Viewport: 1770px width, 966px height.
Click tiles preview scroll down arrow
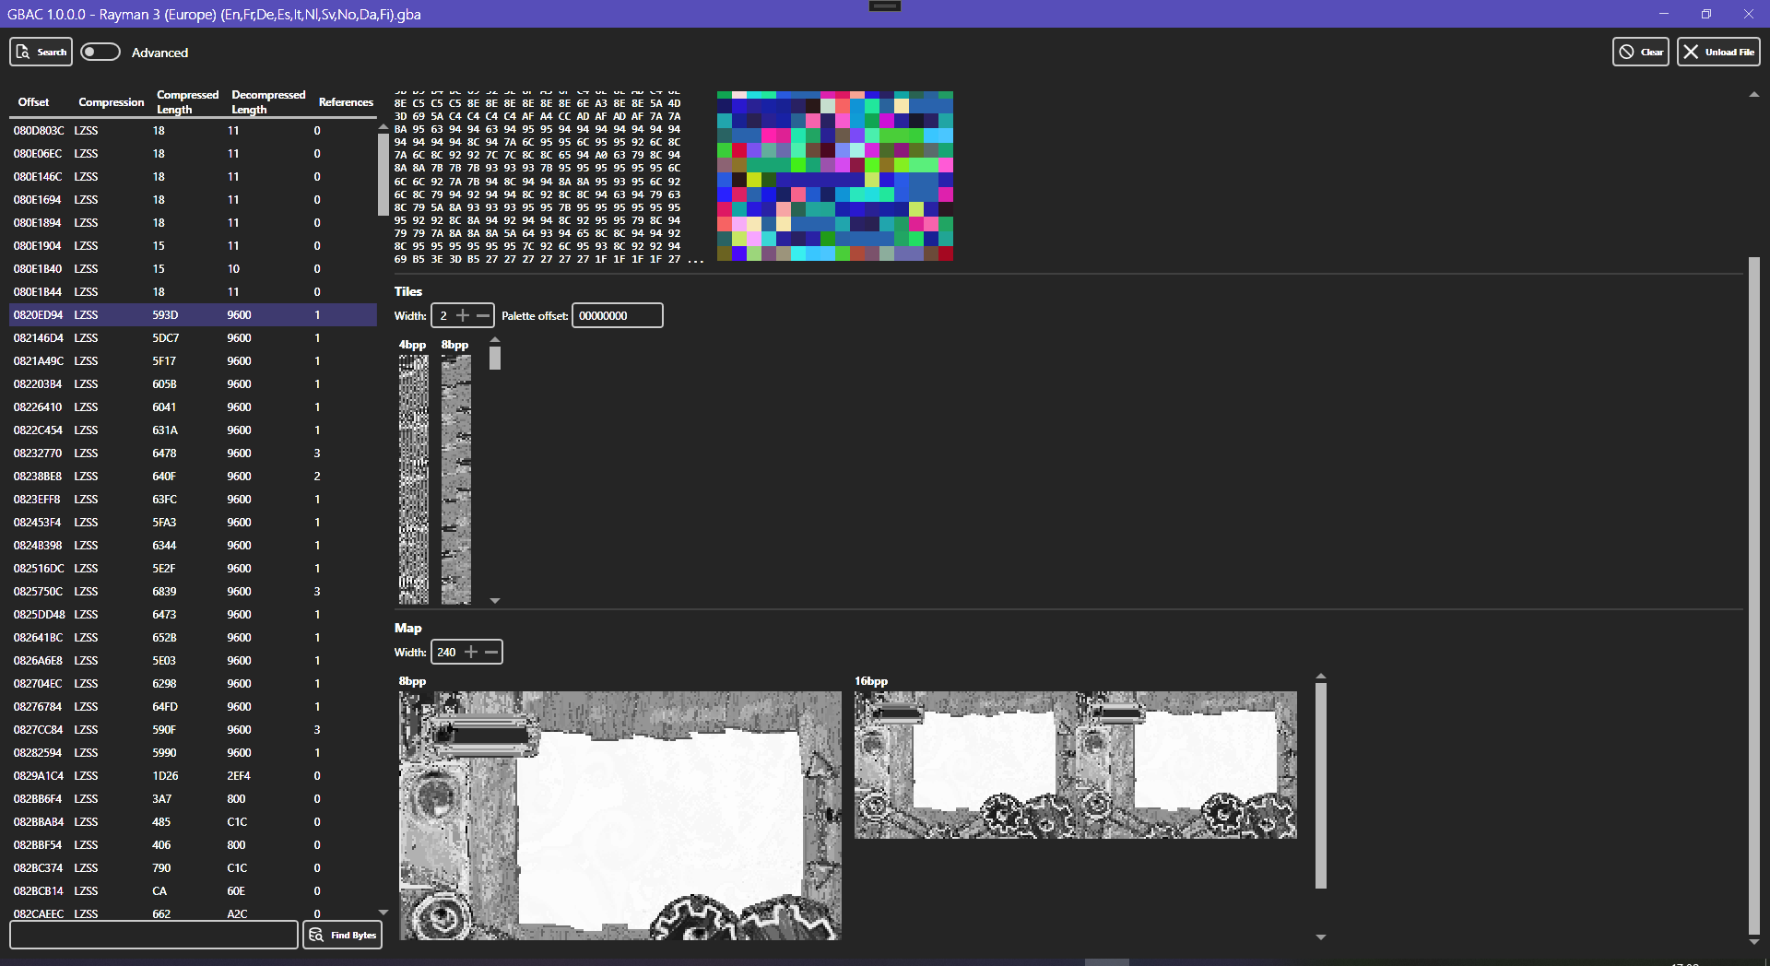tap(495, 600)
